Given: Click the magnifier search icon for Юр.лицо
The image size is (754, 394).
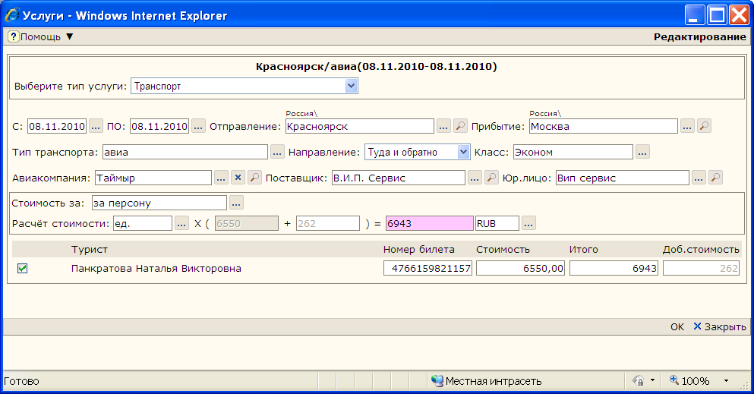Looking at the screenshot, I should click(x=715, y=178).
